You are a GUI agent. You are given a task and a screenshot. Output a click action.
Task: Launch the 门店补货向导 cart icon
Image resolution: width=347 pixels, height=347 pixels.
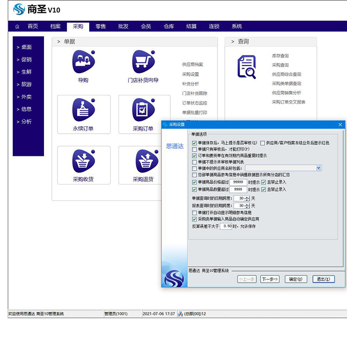143,62
